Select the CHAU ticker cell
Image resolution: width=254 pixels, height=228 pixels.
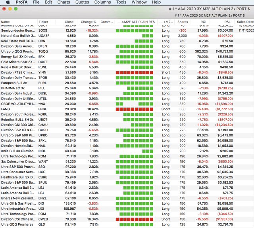pos(43,125)
